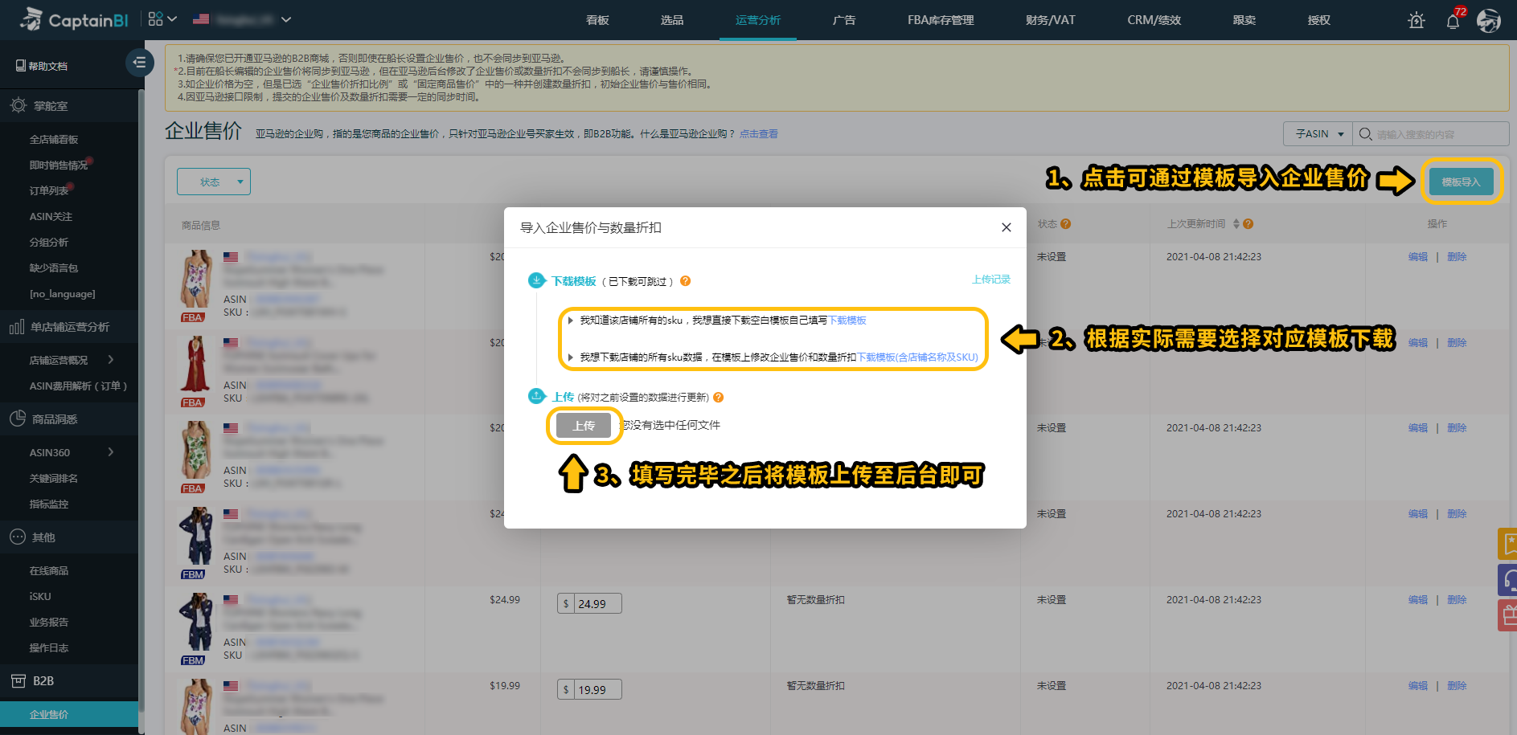Expand the 店铺运营概况 submenu arrow

point(111,360)
